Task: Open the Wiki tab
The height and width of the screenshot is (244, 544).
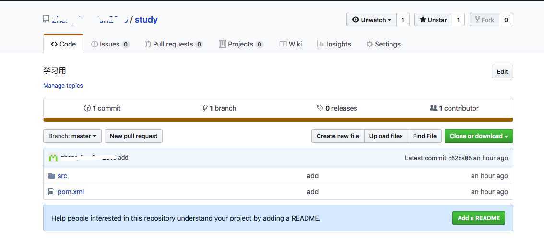Action: (291, 44)
